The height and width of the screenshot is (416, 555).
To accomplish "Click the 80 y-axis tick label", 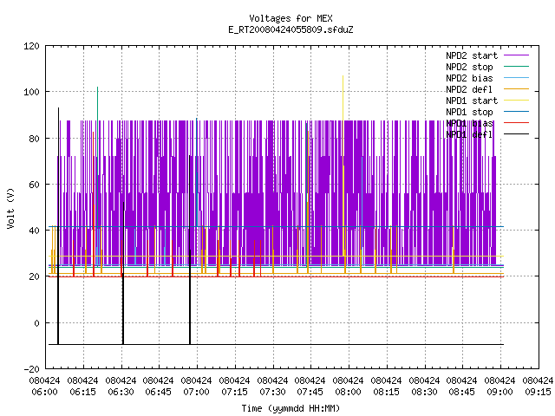I will 35,139.
